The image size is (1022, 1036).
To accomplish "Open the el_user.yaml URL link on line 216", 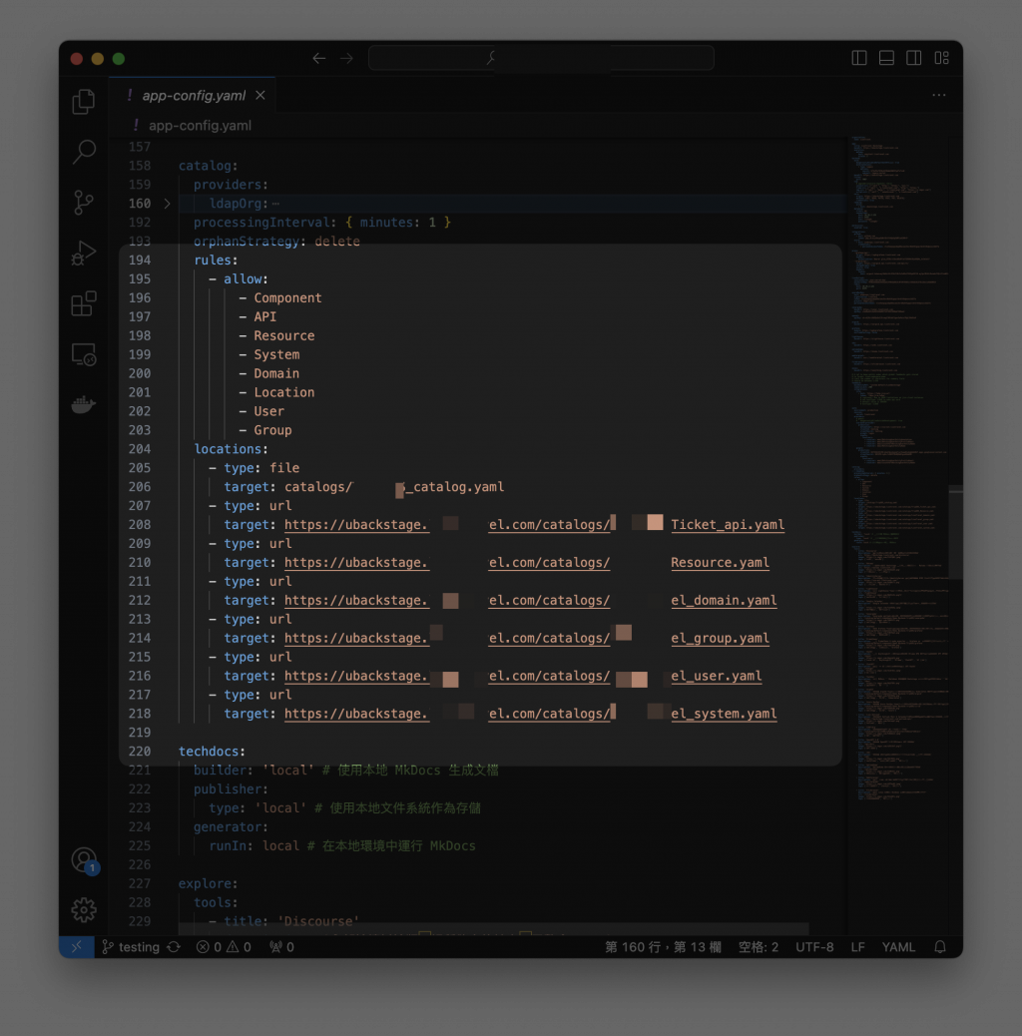I will tap(717, 676).
